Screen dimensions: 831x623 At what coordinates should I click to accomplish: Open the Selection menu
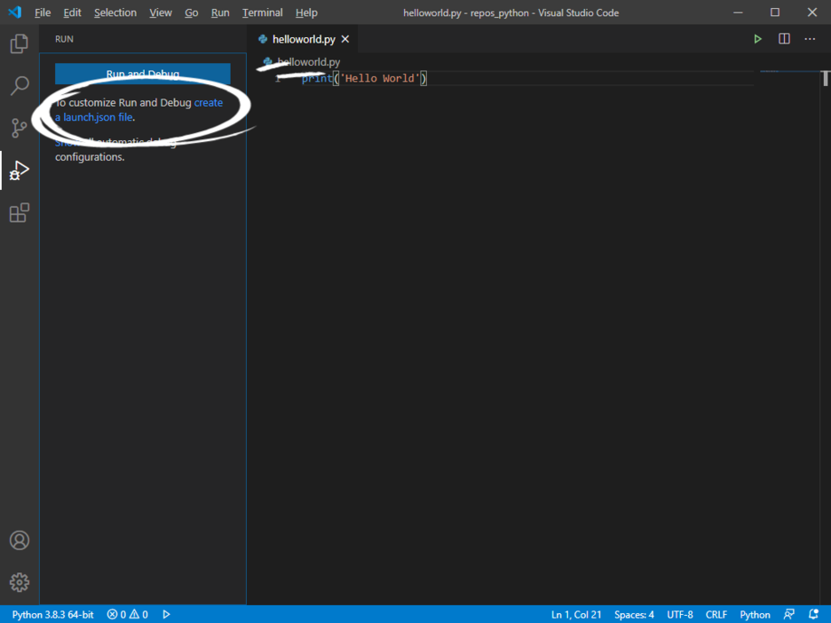coord(115,12)
